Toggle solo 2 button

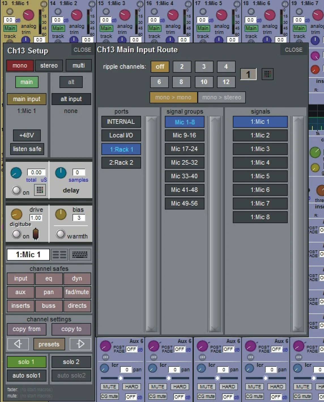71,362
